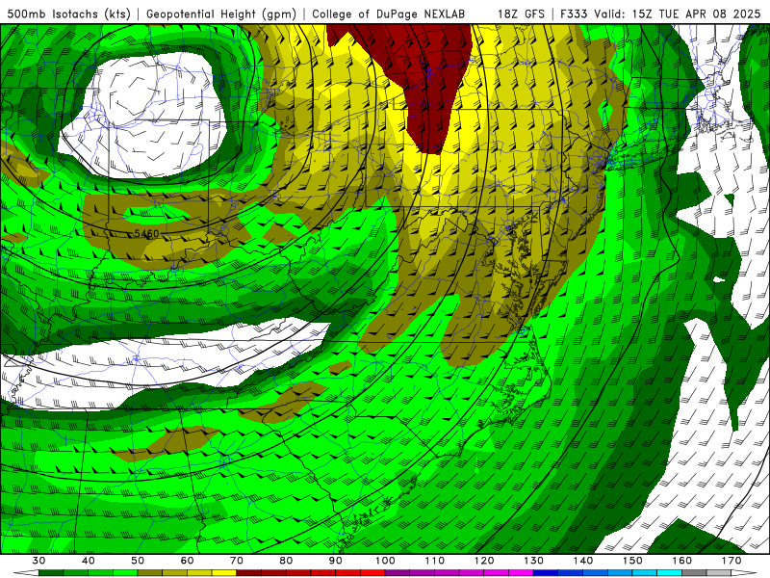The width and height of the screenshot is (770, 578).
Task: Click the 'College of DuPage NEXLAB' label
Action: [x=389, y=13]
